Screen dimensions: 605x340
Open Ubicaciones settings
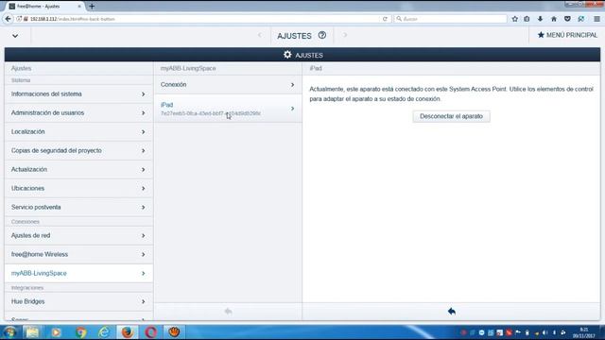point(78,189)
